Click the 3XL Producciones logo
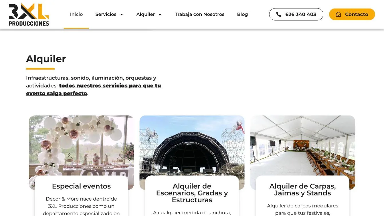The image size is (384, 216). pos(29,15)
